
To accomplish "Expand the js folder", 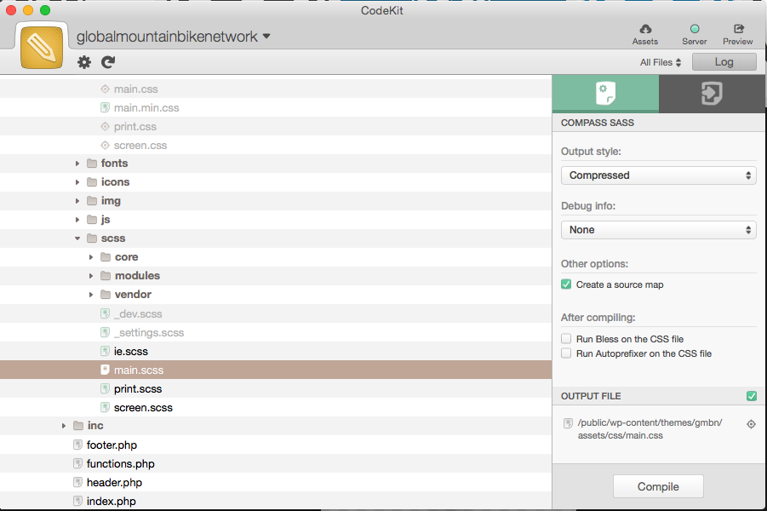I will [77, 220].
